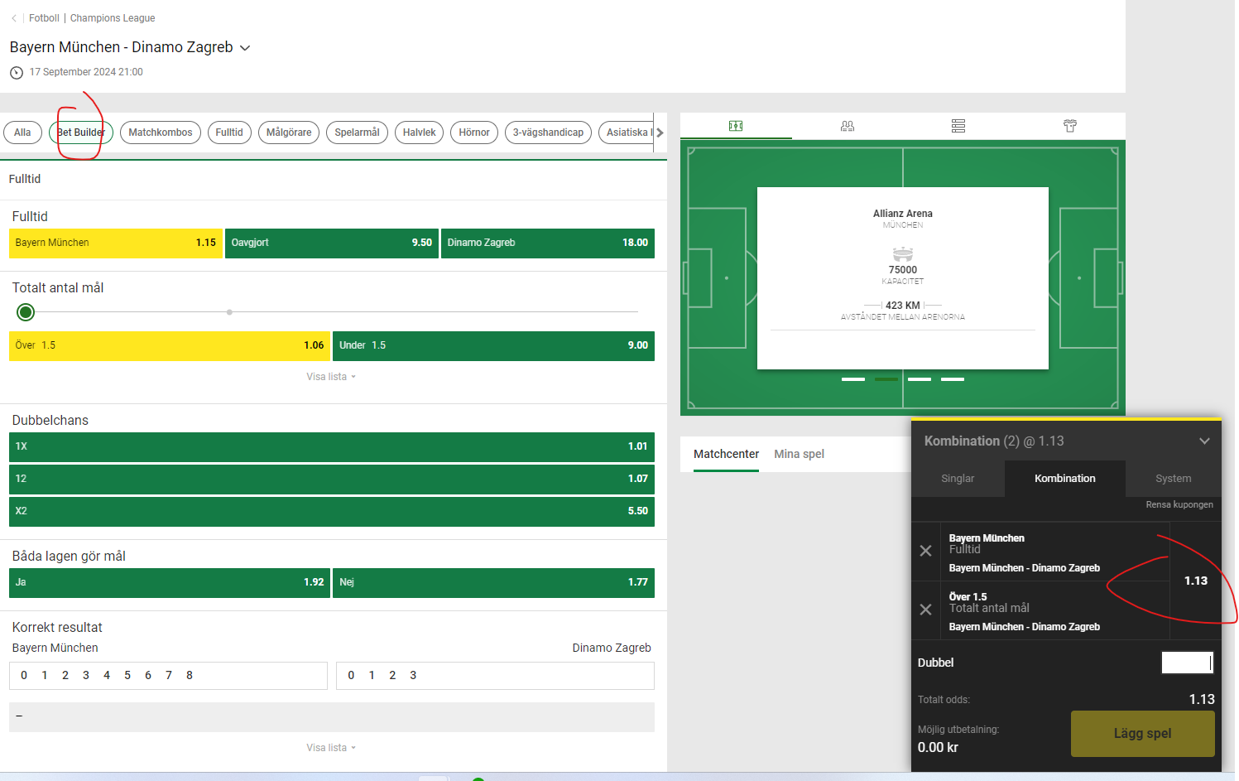This screenshot has height=781, width=1239.
Task: Expand Visa lista under Totalt antal mål
Action: point(330,377)
